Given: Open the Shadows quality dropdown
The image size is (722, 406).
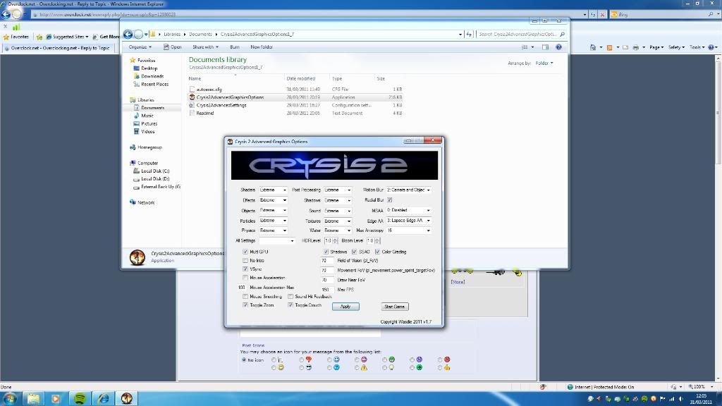Looking at the screenshot, I should click(x=338, y=200).
